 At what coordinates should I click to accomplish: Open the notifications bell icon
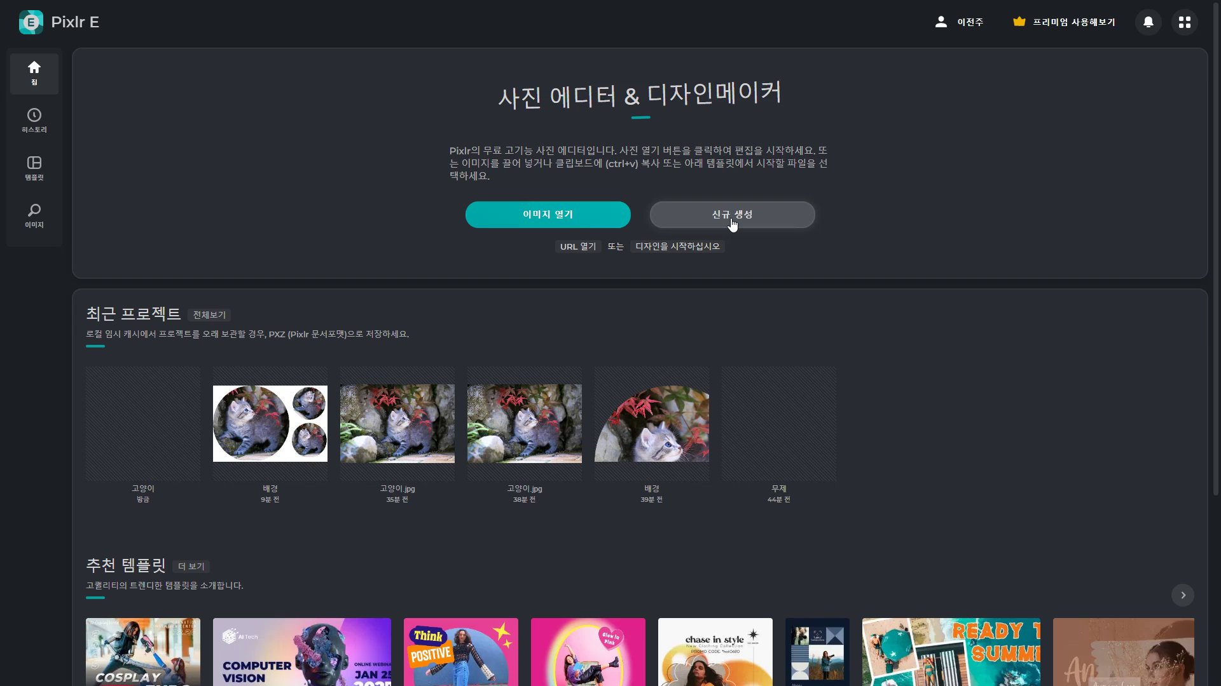(1149, 22)
